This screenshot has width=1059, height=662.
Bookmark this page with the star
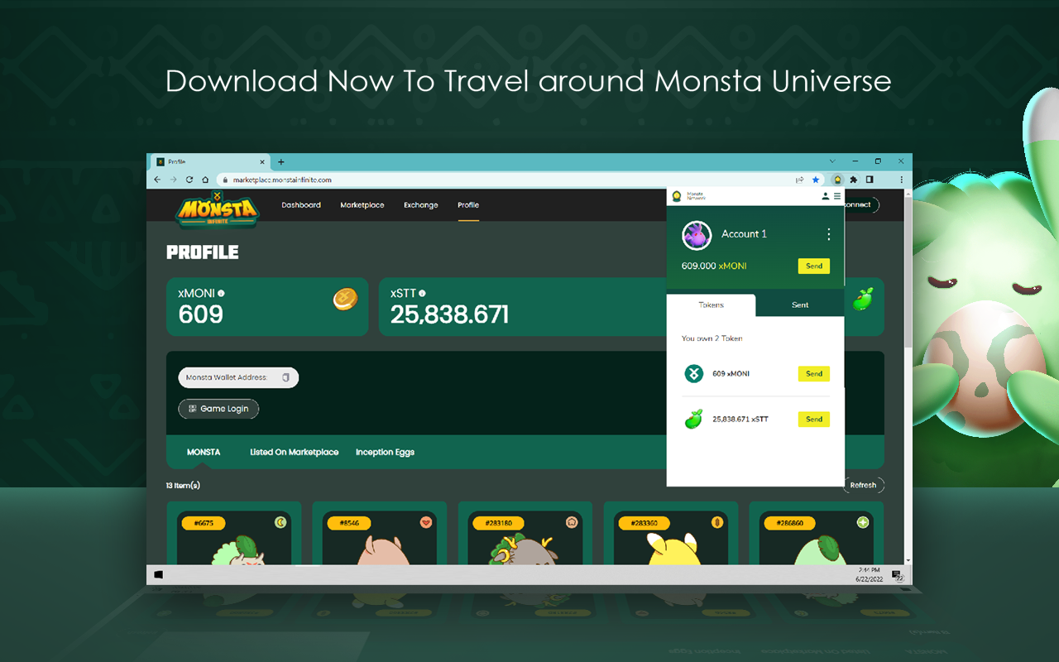click(816, 180)
